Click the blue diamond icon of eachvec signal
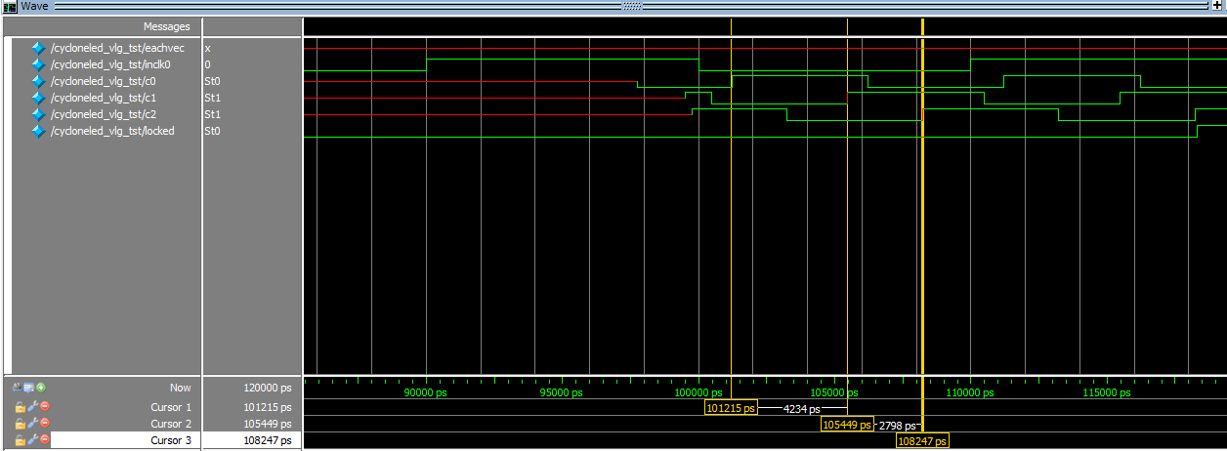The image size is (1227, 451). (x=38, y=48)
